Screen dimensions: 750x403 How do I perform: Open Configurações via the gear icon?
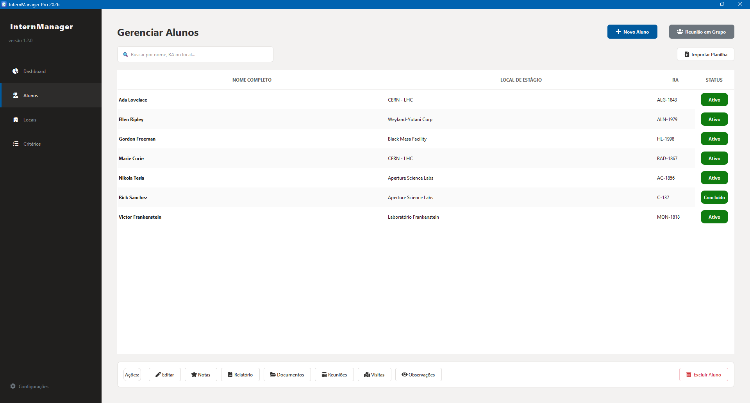click(x=13, y=386)
